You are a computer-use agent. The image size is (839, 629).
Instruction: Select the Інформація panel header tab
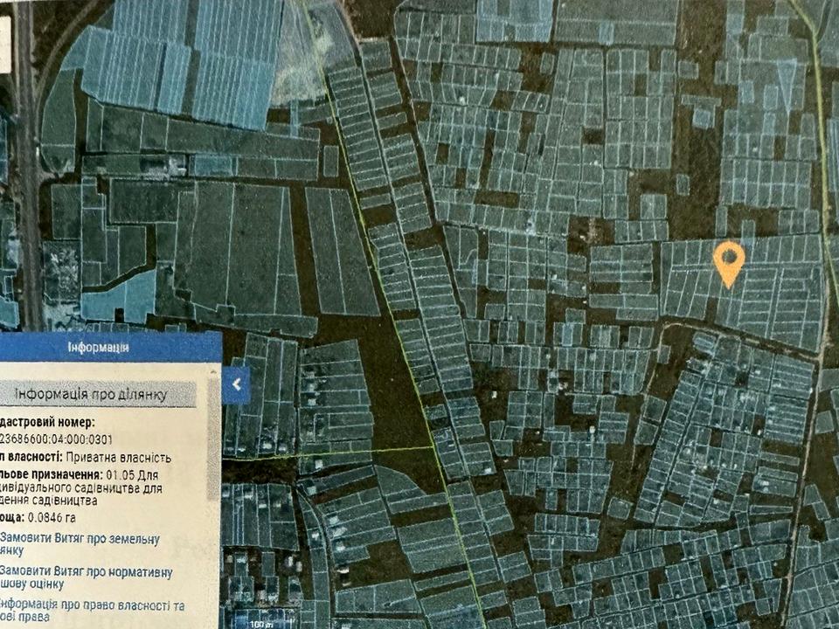[x=101, y=347]
